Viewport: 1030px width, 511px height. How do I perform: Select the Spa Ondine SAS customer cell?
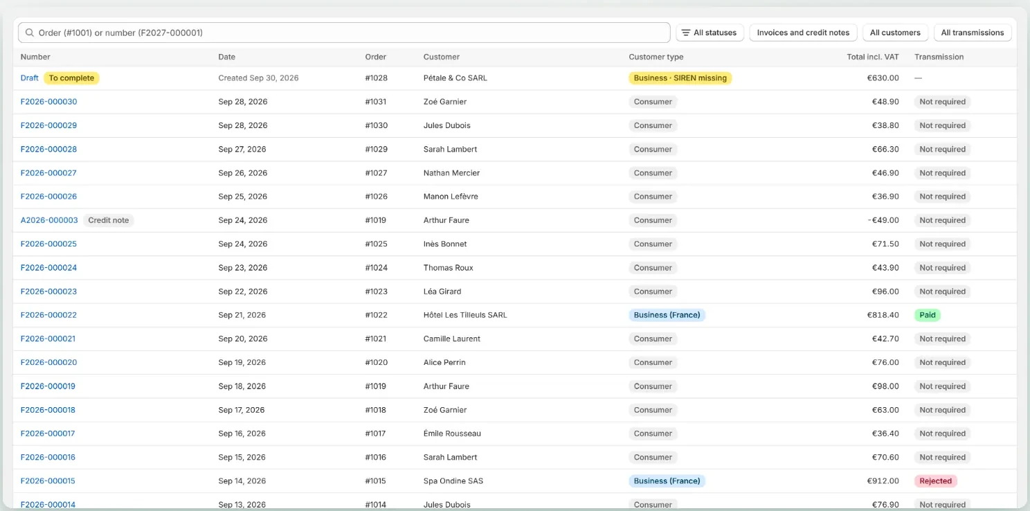pos(453,481)
